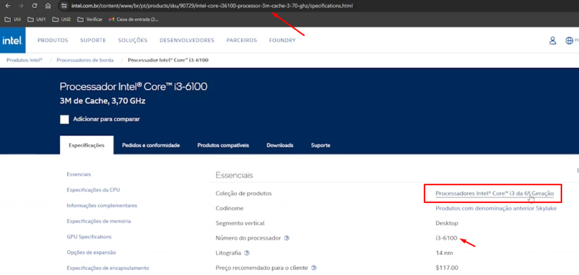Click the Essenciais section heading
This screenshot has width=579, height=275.
tap(234, 175)
